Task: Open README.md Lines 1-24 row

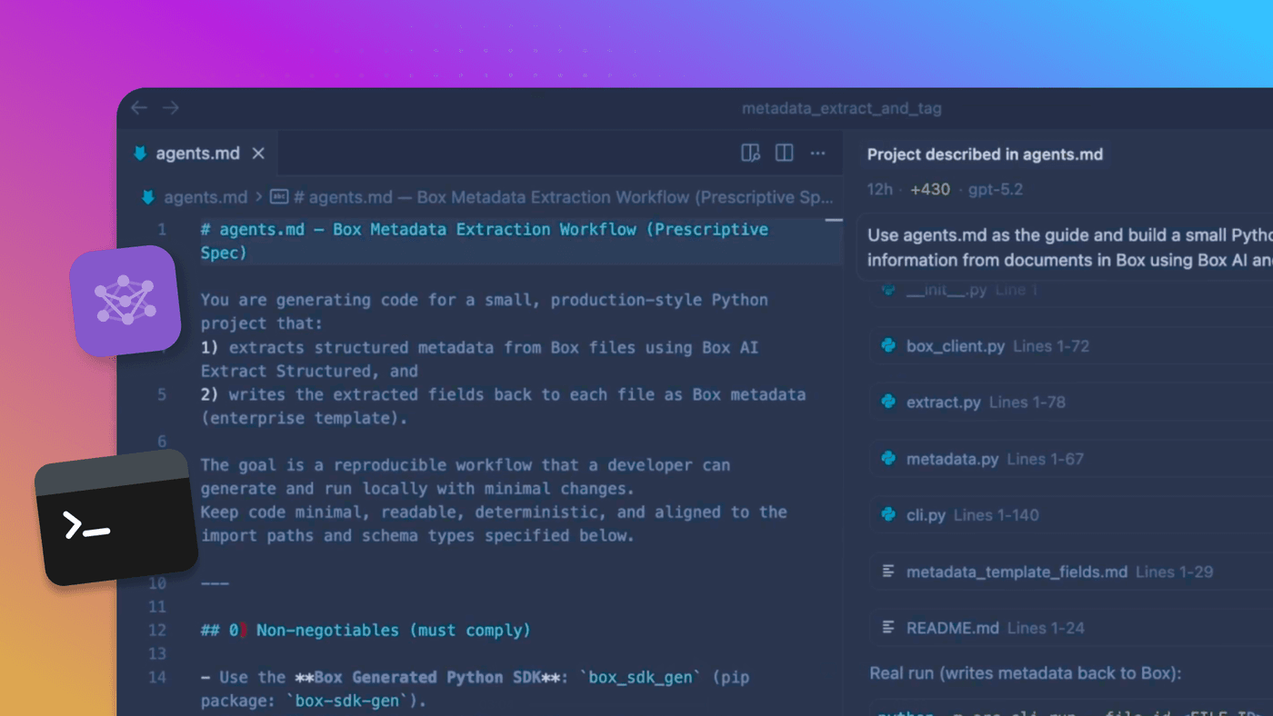Action: tap(1073, 628)
